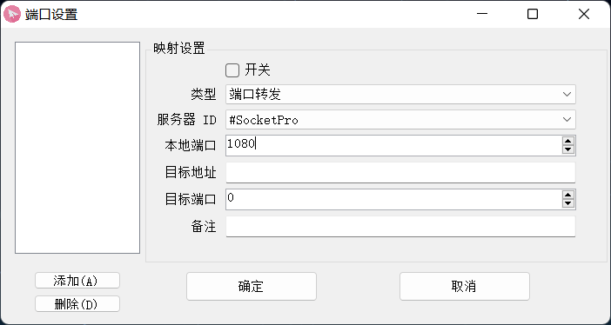The width and height of the screenshot is (611, 325).
Task: Click the 类型 dropdown chevron arrow
Action: pyautogui.click(x=567, y=94)
